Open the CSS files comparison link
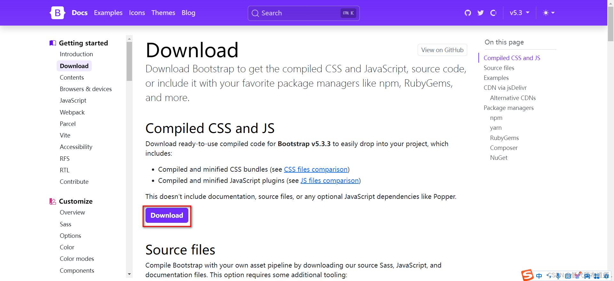614x281 pixels. 316,169
